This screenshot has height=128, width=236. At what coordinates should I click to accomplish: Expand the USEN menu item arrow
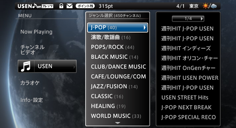pos(74,67)
